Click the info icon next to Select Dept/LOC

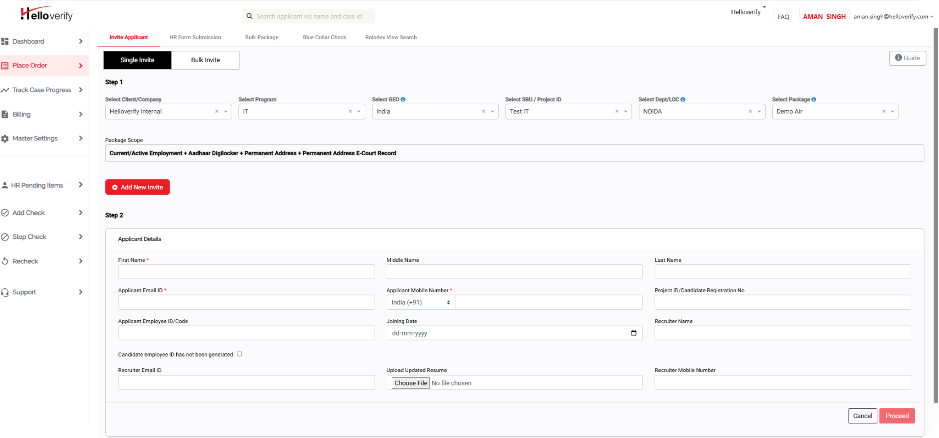[683, 99]
